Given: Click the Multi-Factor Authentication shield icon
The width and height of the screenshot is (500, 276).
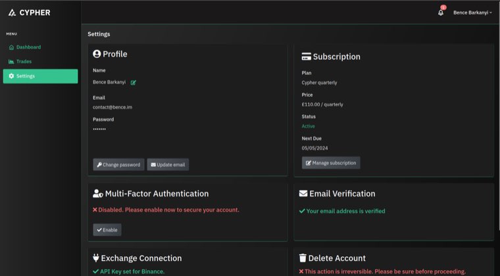Looking at the screenshot, I should coord(97,194).
